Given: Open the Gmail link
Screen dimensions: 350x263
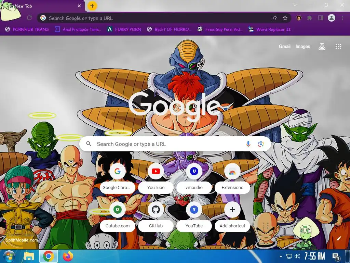Looking at the screenshot, I should tap(285, 46).
